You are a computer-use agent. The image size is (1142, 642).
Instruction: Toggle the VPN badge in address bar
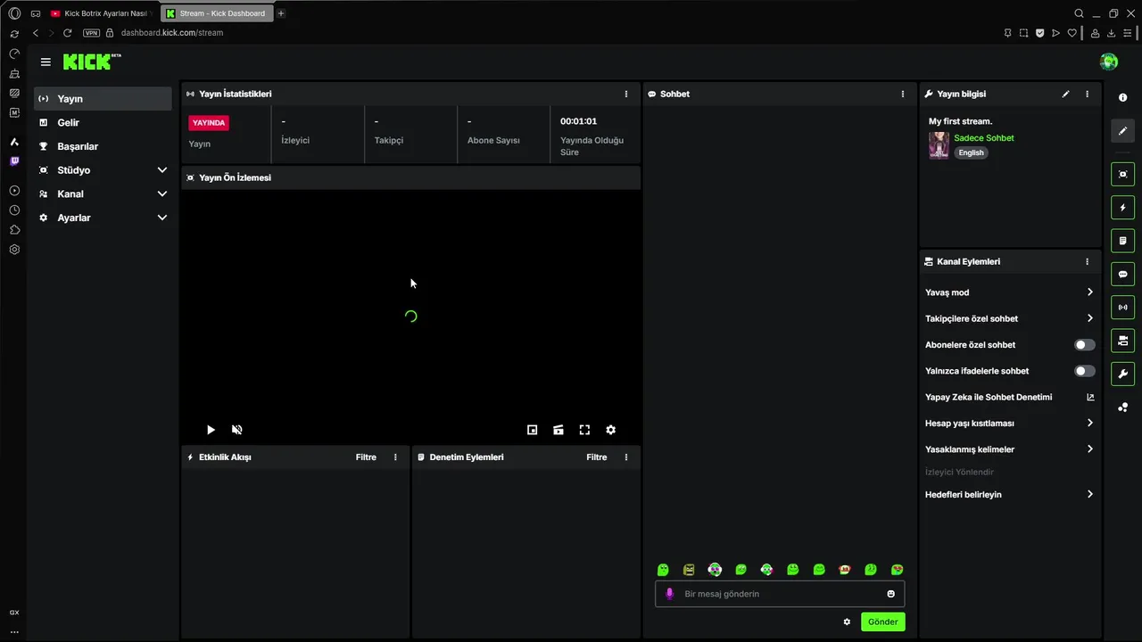91,33
